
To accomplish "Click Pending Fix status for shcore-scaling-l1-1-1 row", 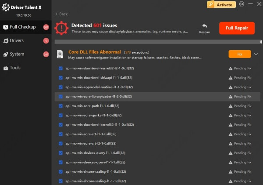I will click(242, 181).
